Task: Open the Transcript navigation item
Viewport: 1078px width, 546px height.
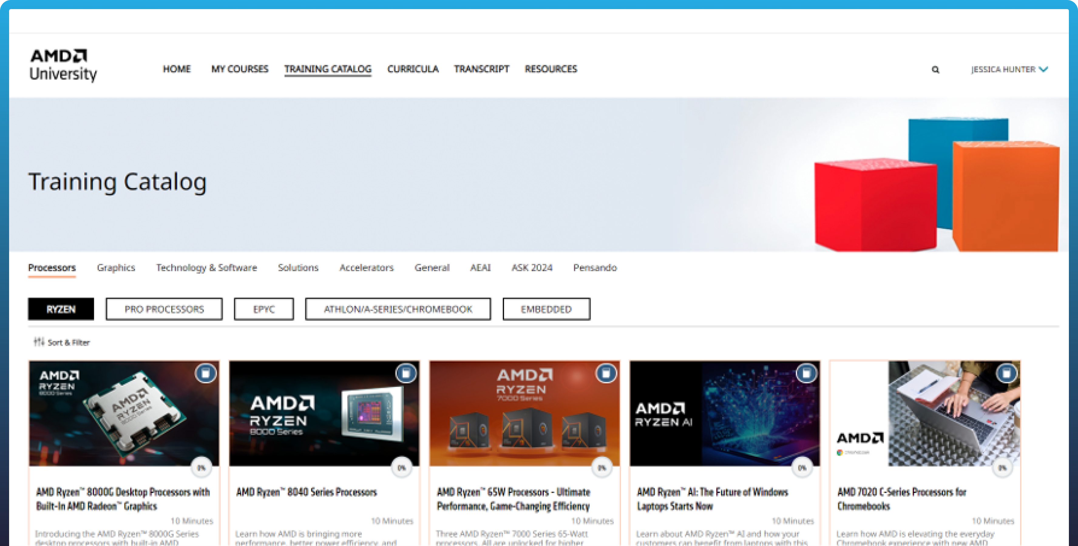Action: click(x=481, y=69)
